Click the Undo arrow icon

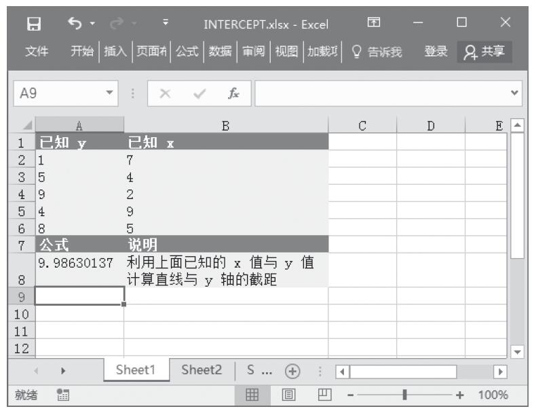pos(74,24)
